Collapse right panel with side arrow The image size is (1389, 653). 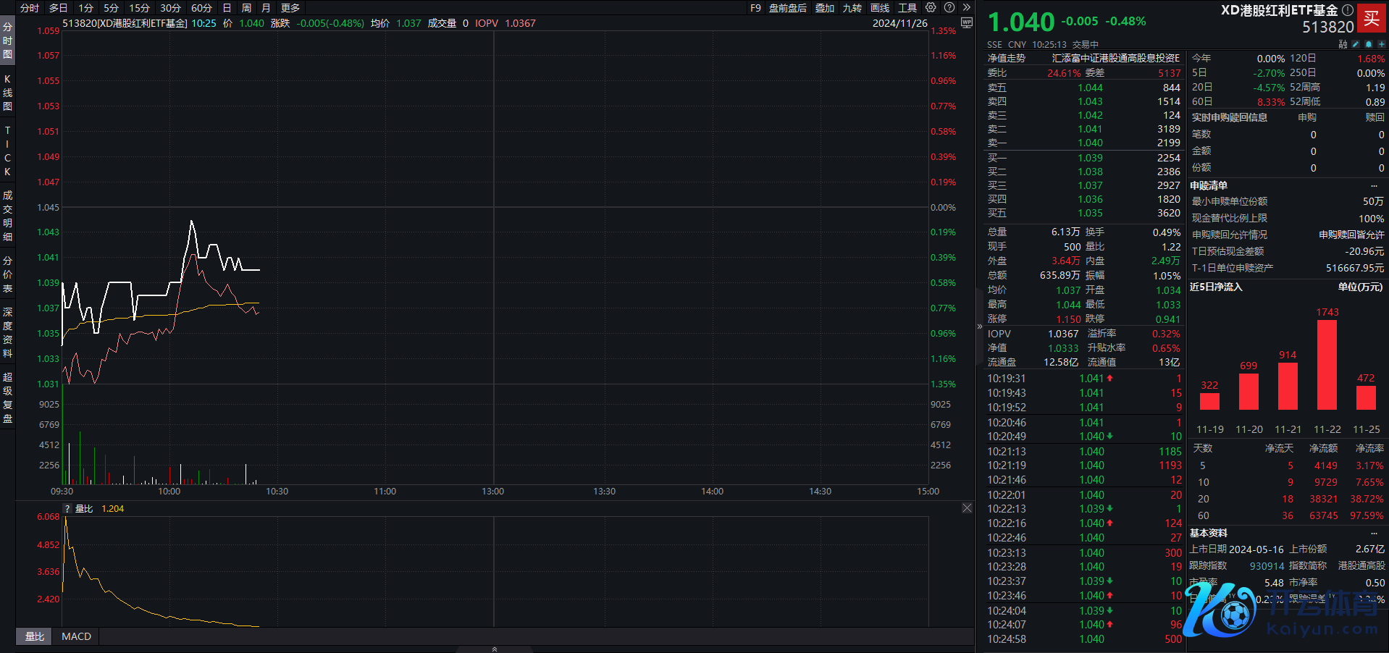pos(979,326)
